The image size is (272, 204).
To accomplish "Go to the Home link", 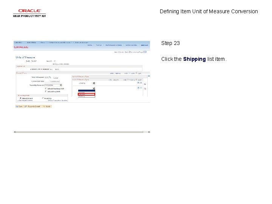I will point(90,45).
